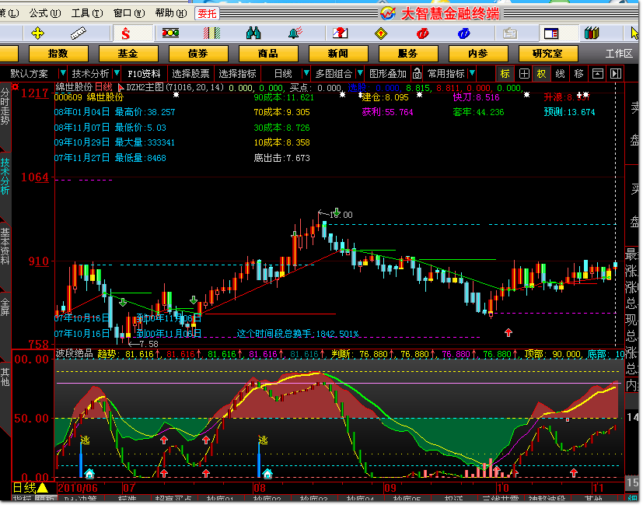Click the 新闻 yellow button
The image size is (643, 505).
point(338,54)
